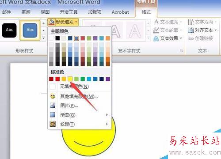Expand the 渐变(G) submenu arrow

coord(107,115)
